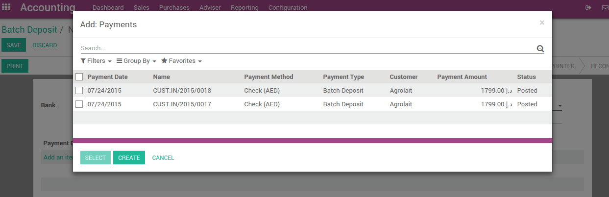Close the Add Payments dialog
The height and width of the screenshot is (197, 609).
coord(542,22)
